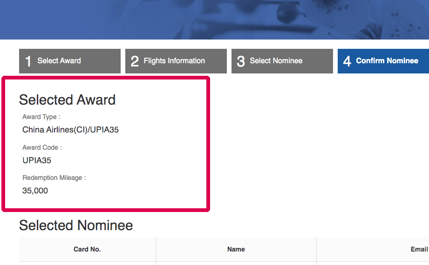Click the UPIA35 award code value
The height and width of the screenshot is (265, 429).
(37, 160)
